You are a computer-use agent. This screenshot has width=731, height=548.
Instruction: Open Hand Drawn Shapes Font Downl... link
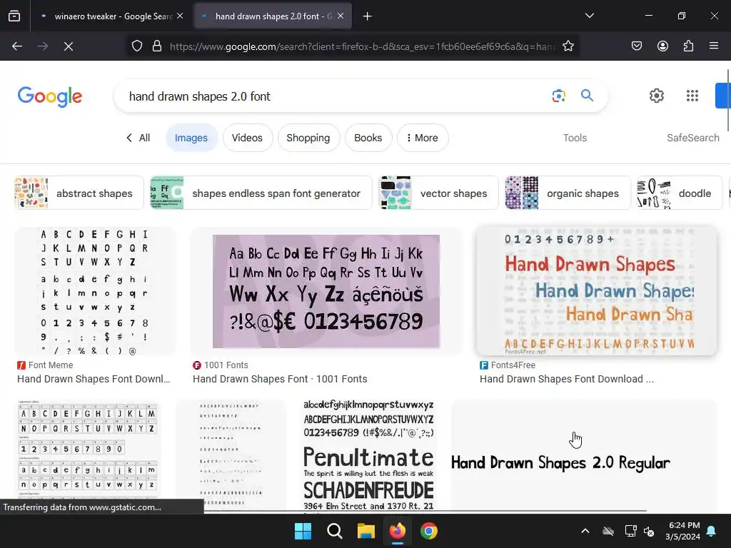point(94,379)
